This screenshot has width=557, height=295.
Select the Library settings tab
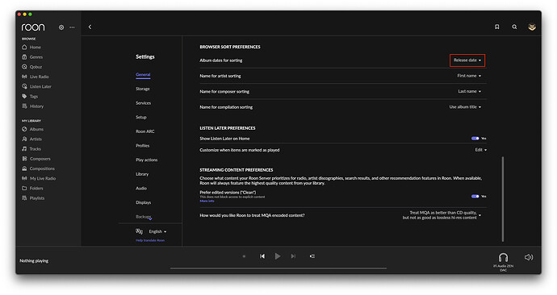142,174
